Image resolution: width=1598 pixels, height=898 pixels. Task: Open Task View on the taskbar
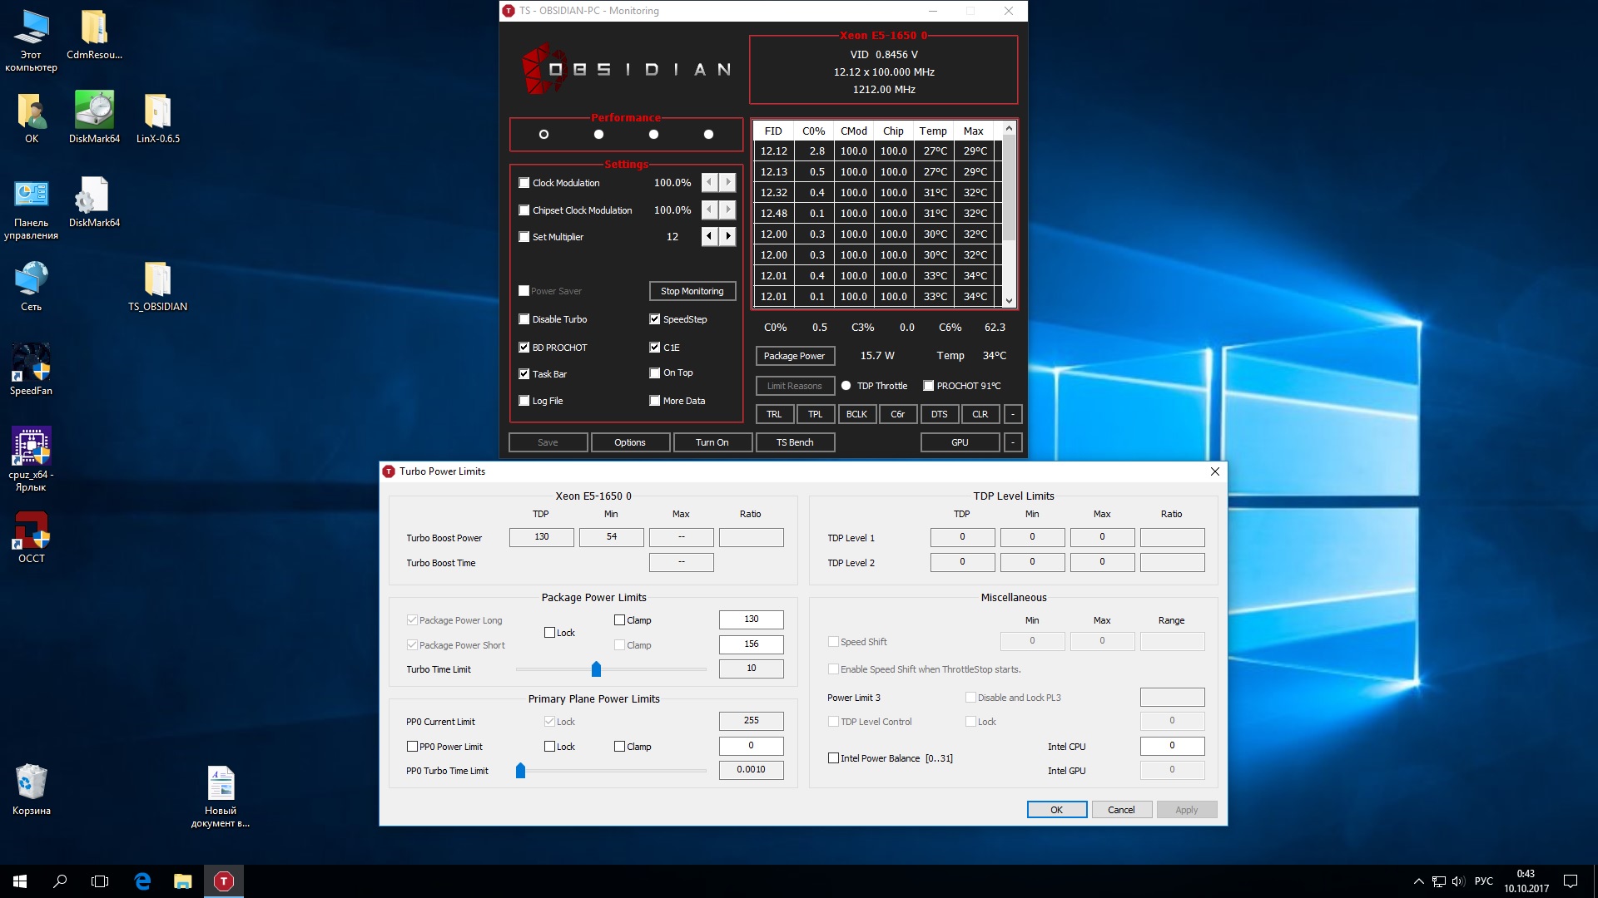click(100, 881)
